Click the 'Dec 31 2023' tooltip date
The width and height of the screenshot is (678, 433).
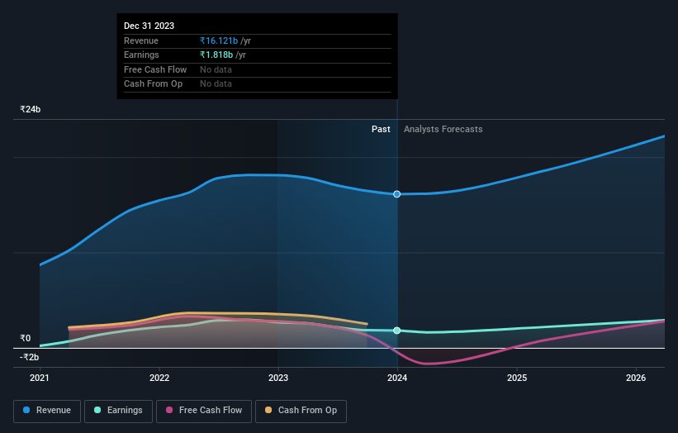coord(149,26)
